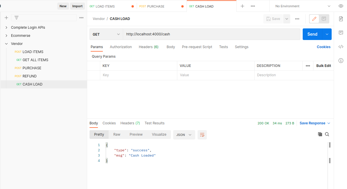Open Test Results tab
Screen dimensions: 347x189
tap(154, 123)
